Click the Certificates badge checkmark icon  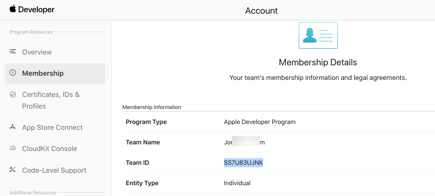pyautogui.click(x=13, y=94)
